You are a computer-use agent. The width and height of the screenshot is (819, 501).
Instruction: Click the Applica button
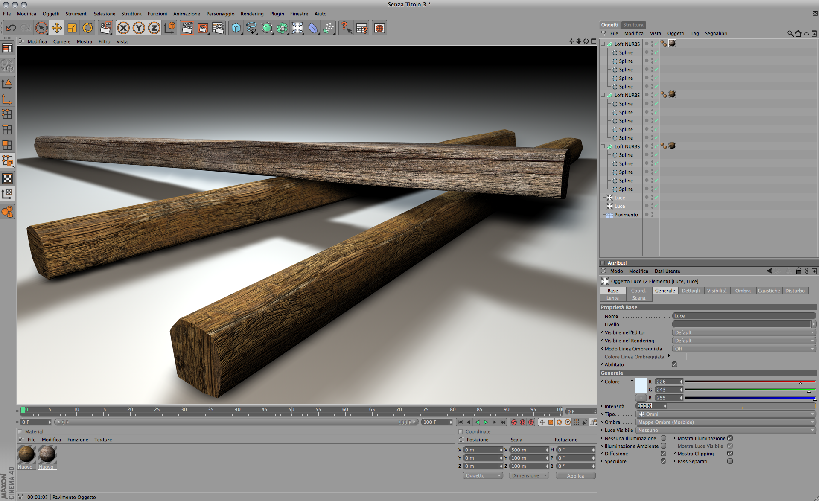(x=575, y=476)
